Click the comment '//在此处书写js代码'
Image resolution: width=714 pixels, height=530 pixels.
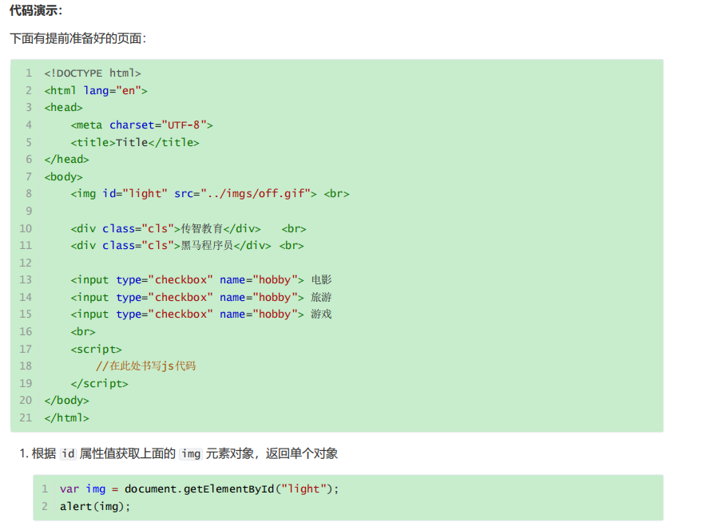(145, 366)
